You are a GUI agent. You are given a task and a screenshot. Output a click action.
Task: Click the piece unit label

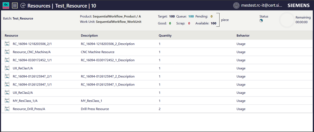(x=225, y=20)
